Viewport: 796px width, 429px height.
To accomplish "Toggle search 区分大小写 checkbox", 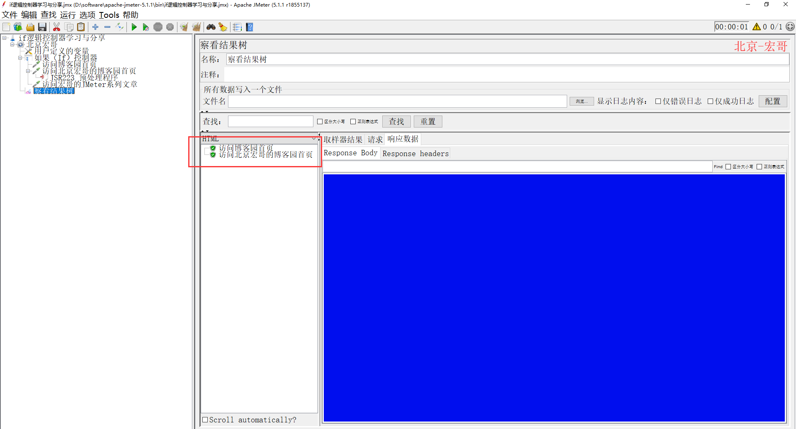I will click(320, 121).
